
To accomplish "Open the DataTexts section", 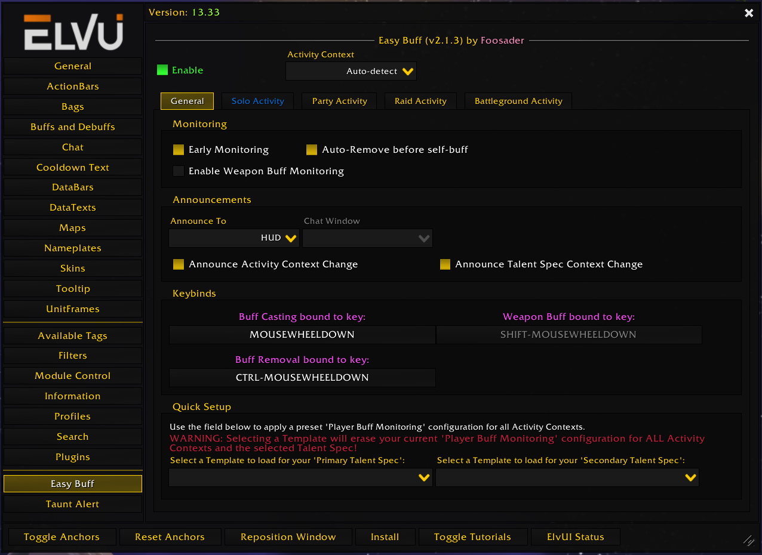I will [73, 208].
